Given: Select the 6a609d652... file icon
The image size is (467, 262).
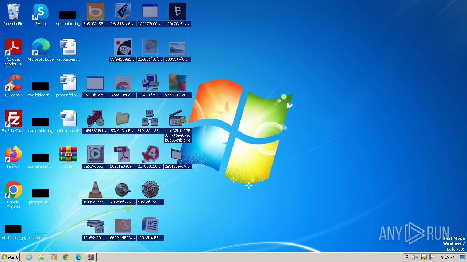Looking at the screenshot, I should click(96, 154).
